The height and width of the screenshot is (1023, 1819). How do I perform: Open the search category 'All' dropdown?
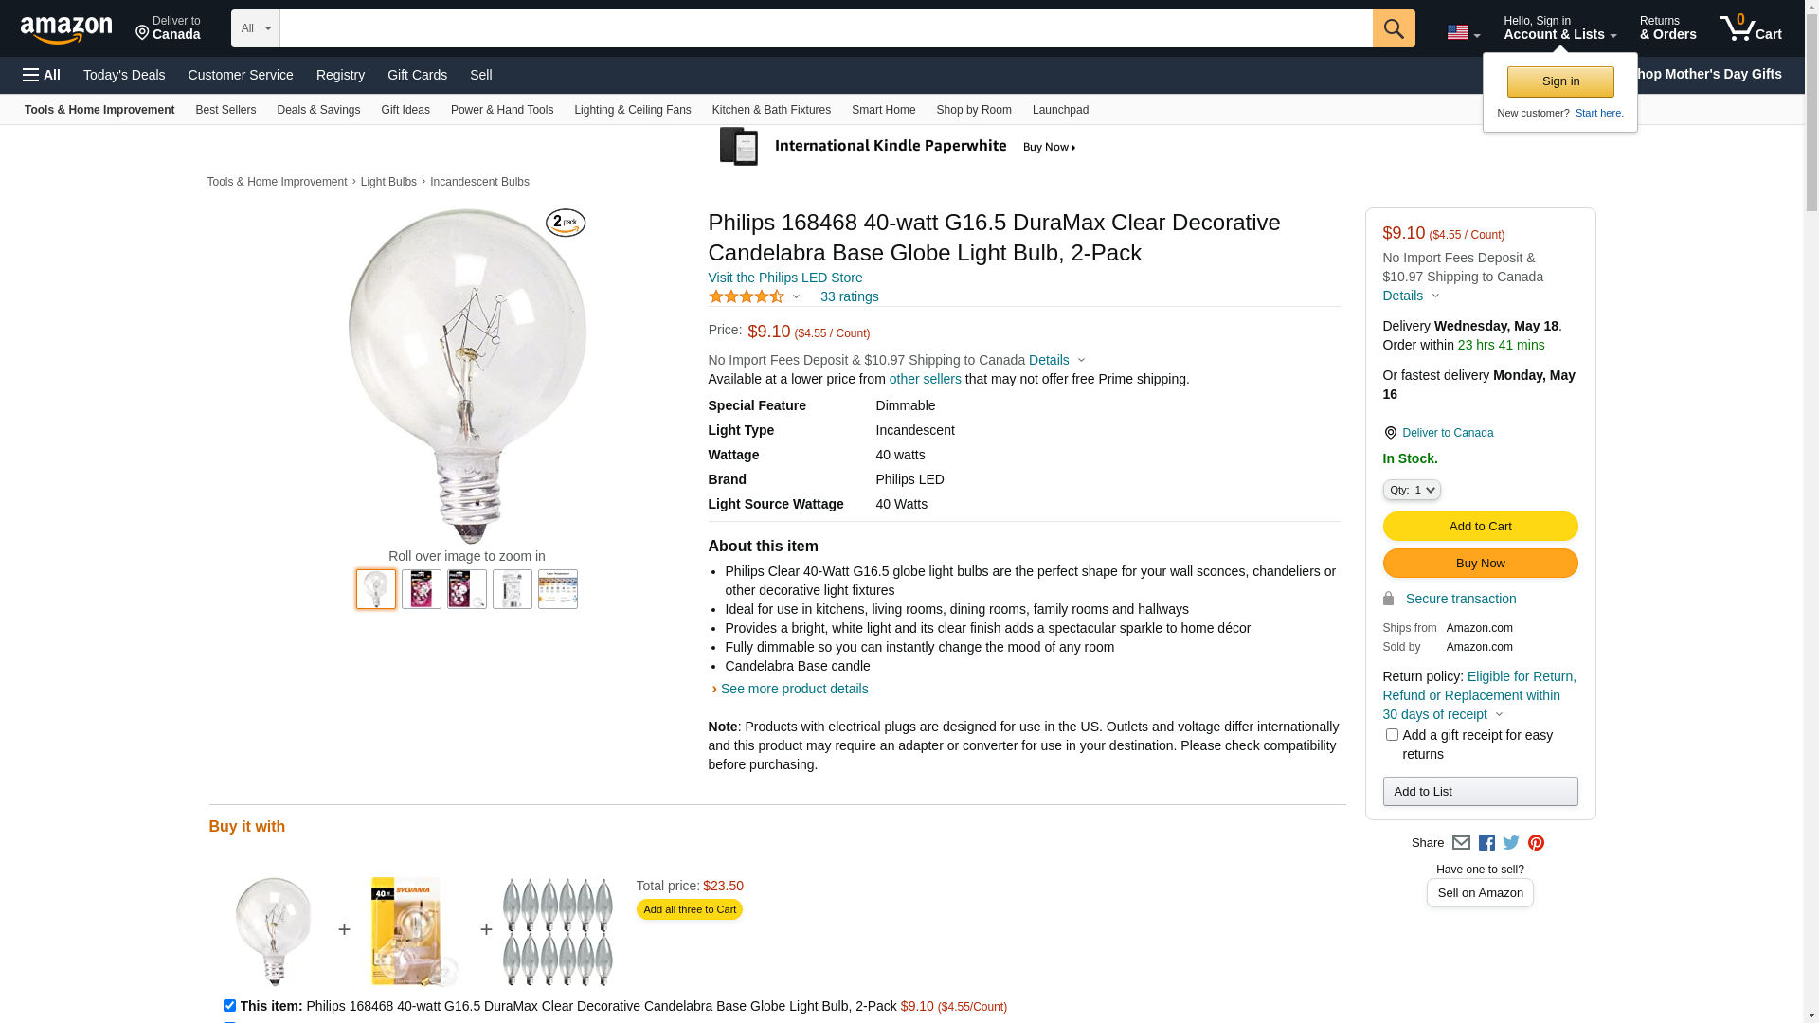pyautogui.click(x=255, y=28)
